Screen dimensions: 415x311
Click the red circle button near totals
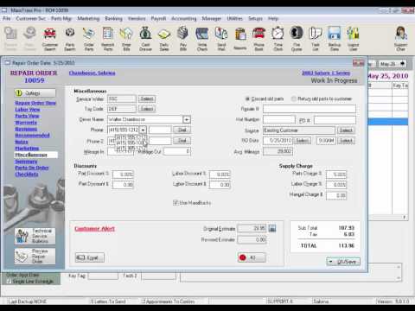point(252,257)
